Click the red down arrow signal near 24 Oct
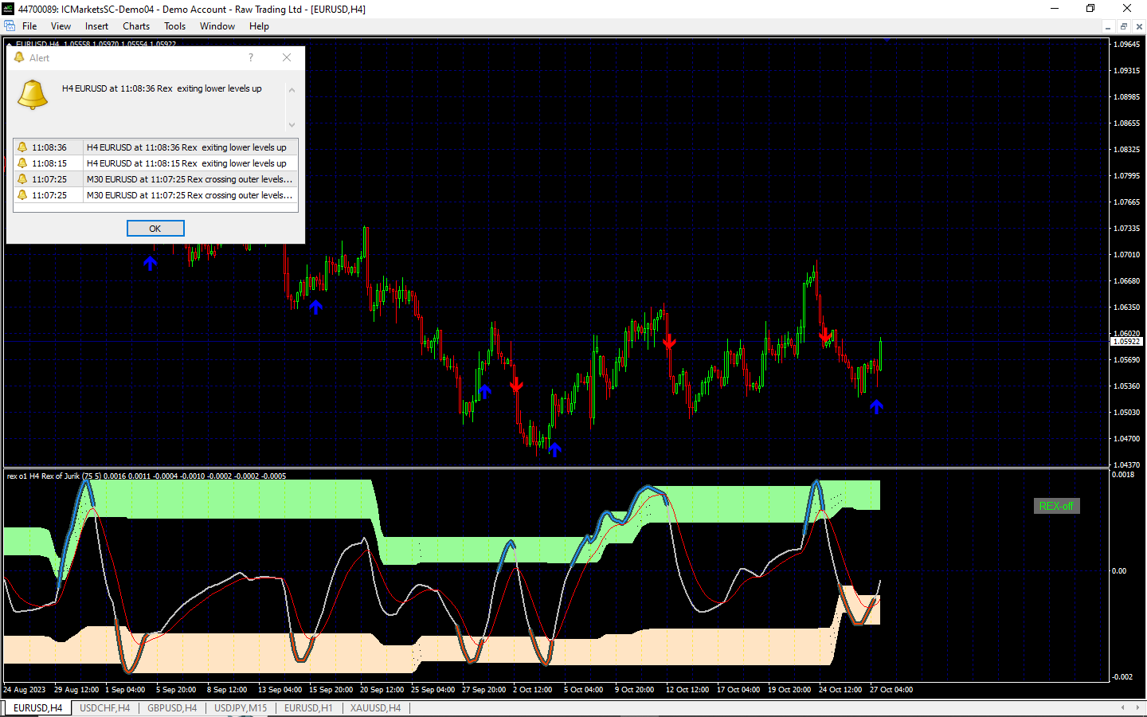The width and height of the screenshot is (1147, 717). tap(824, 336)
